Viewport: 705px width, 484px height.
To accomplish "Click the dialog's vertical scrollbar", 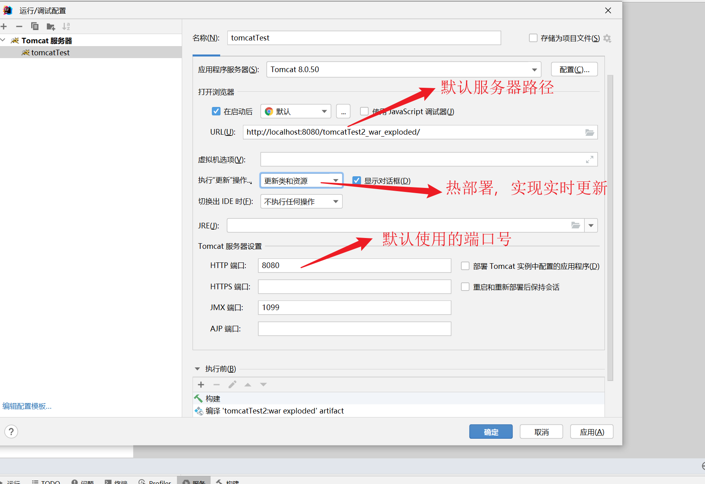I will coord(610,228).
